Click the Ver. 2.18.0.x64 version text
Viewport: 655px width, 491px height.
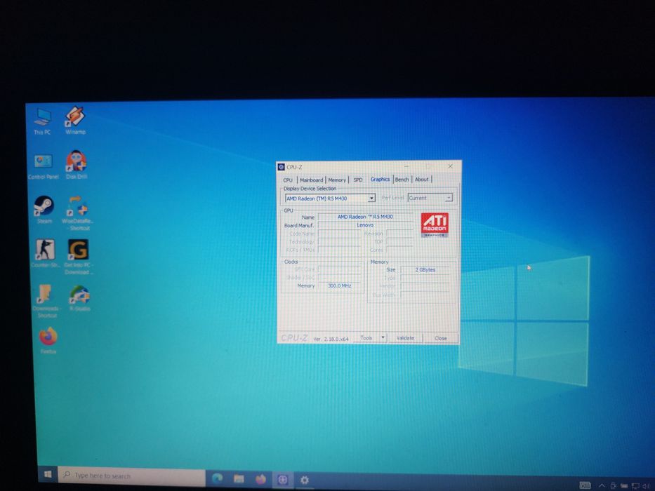point(331,339)
